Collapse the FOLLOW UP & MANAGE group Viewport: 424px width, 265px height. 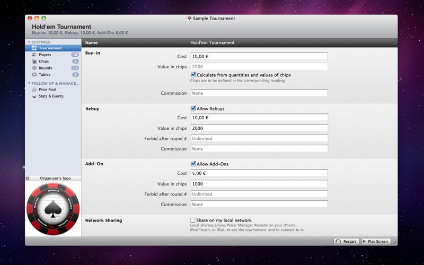(29, 83)
